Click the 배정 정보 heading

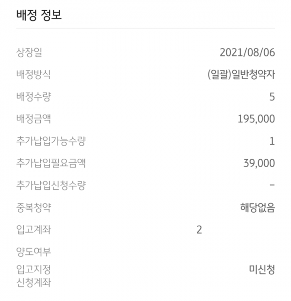[39, 15]
